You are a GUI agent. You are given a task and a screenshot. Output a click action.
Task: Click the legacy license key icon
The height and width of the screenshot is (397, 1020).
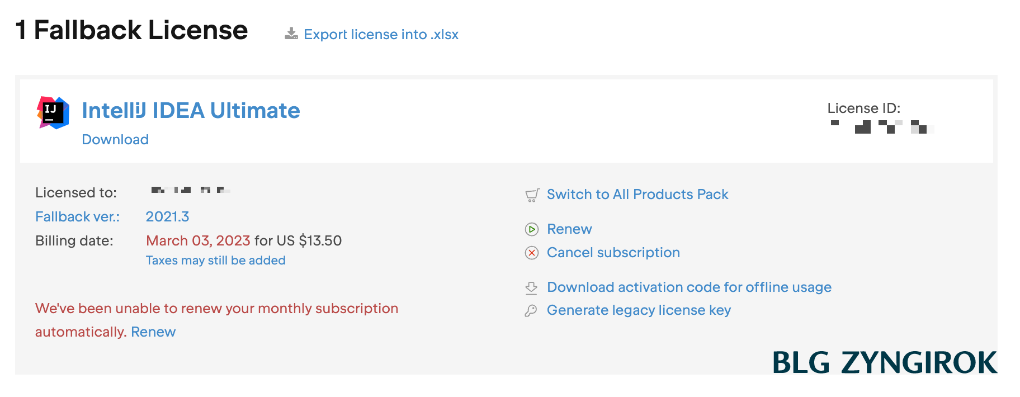(x=531, y=311)
